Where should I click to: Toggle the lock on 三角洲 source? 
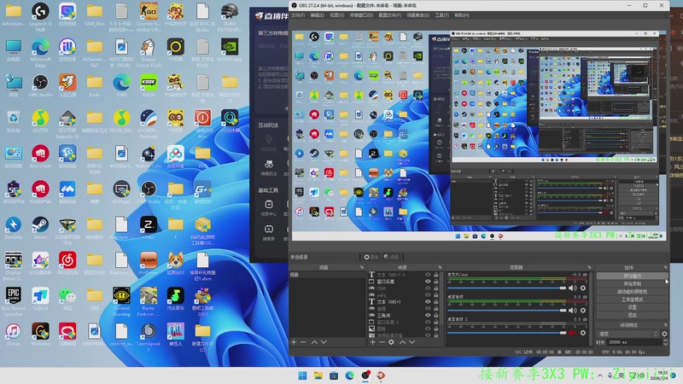[x=436, y=315]
